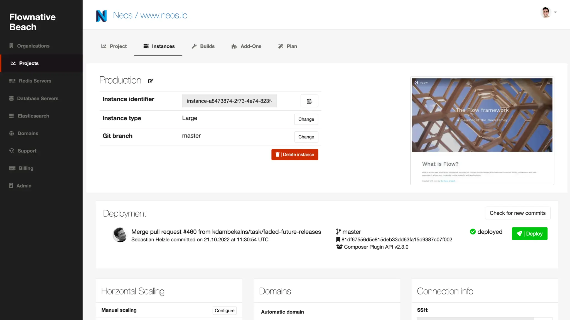
Task: Click Check for new commits
Action: tap(517, 213)
